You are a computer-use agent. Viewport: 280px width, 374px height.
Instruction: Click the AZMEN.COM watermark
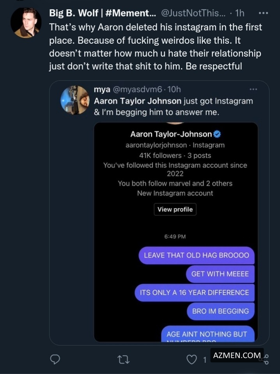[237, 355]
